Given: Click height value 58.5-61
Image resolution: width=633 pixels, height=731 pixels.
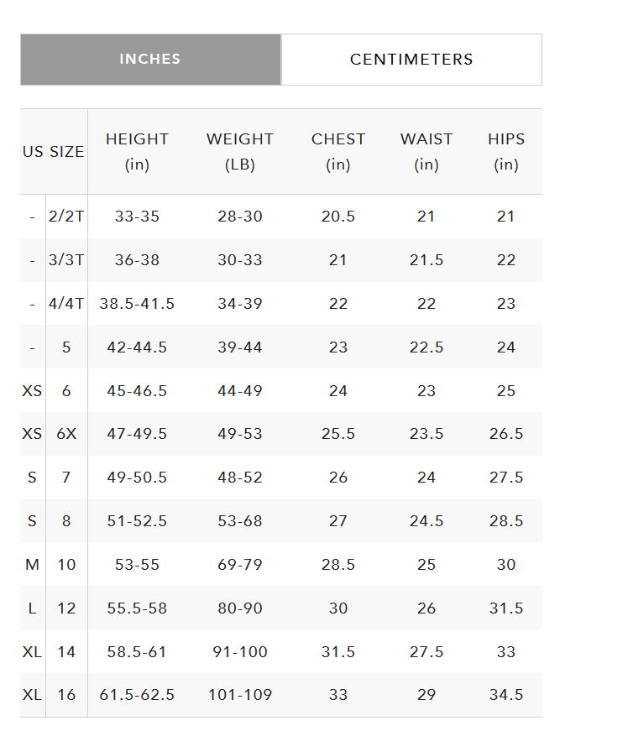Looking at the screenshot, I should [x=137, y=652].
